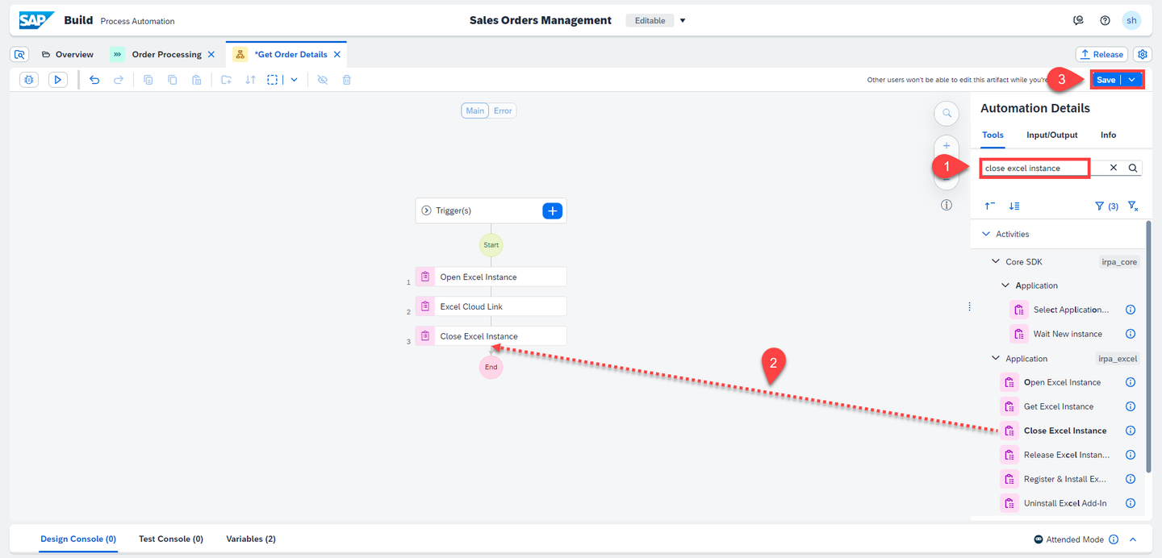Switch to the Order Processing tab

click(x=166, y=54)
